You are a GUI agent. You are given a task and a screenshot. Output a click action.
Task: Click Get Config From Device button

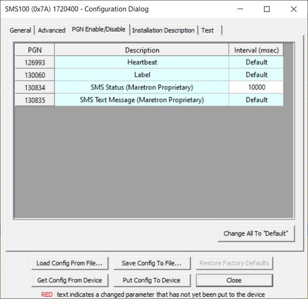(69, 280)
